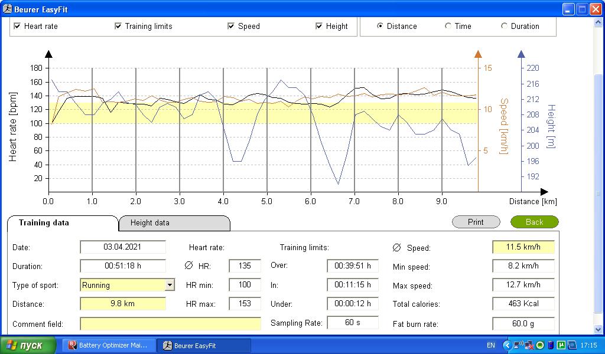605x354 pixels.
Task: Click the average HR value 135
Action: 245,265
